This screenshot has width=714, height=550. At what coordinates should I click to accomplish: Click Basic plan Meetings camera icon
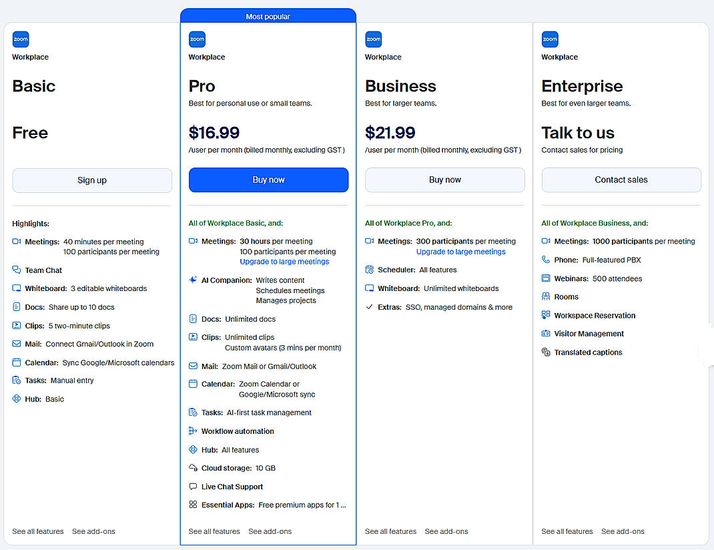[17, 242]
